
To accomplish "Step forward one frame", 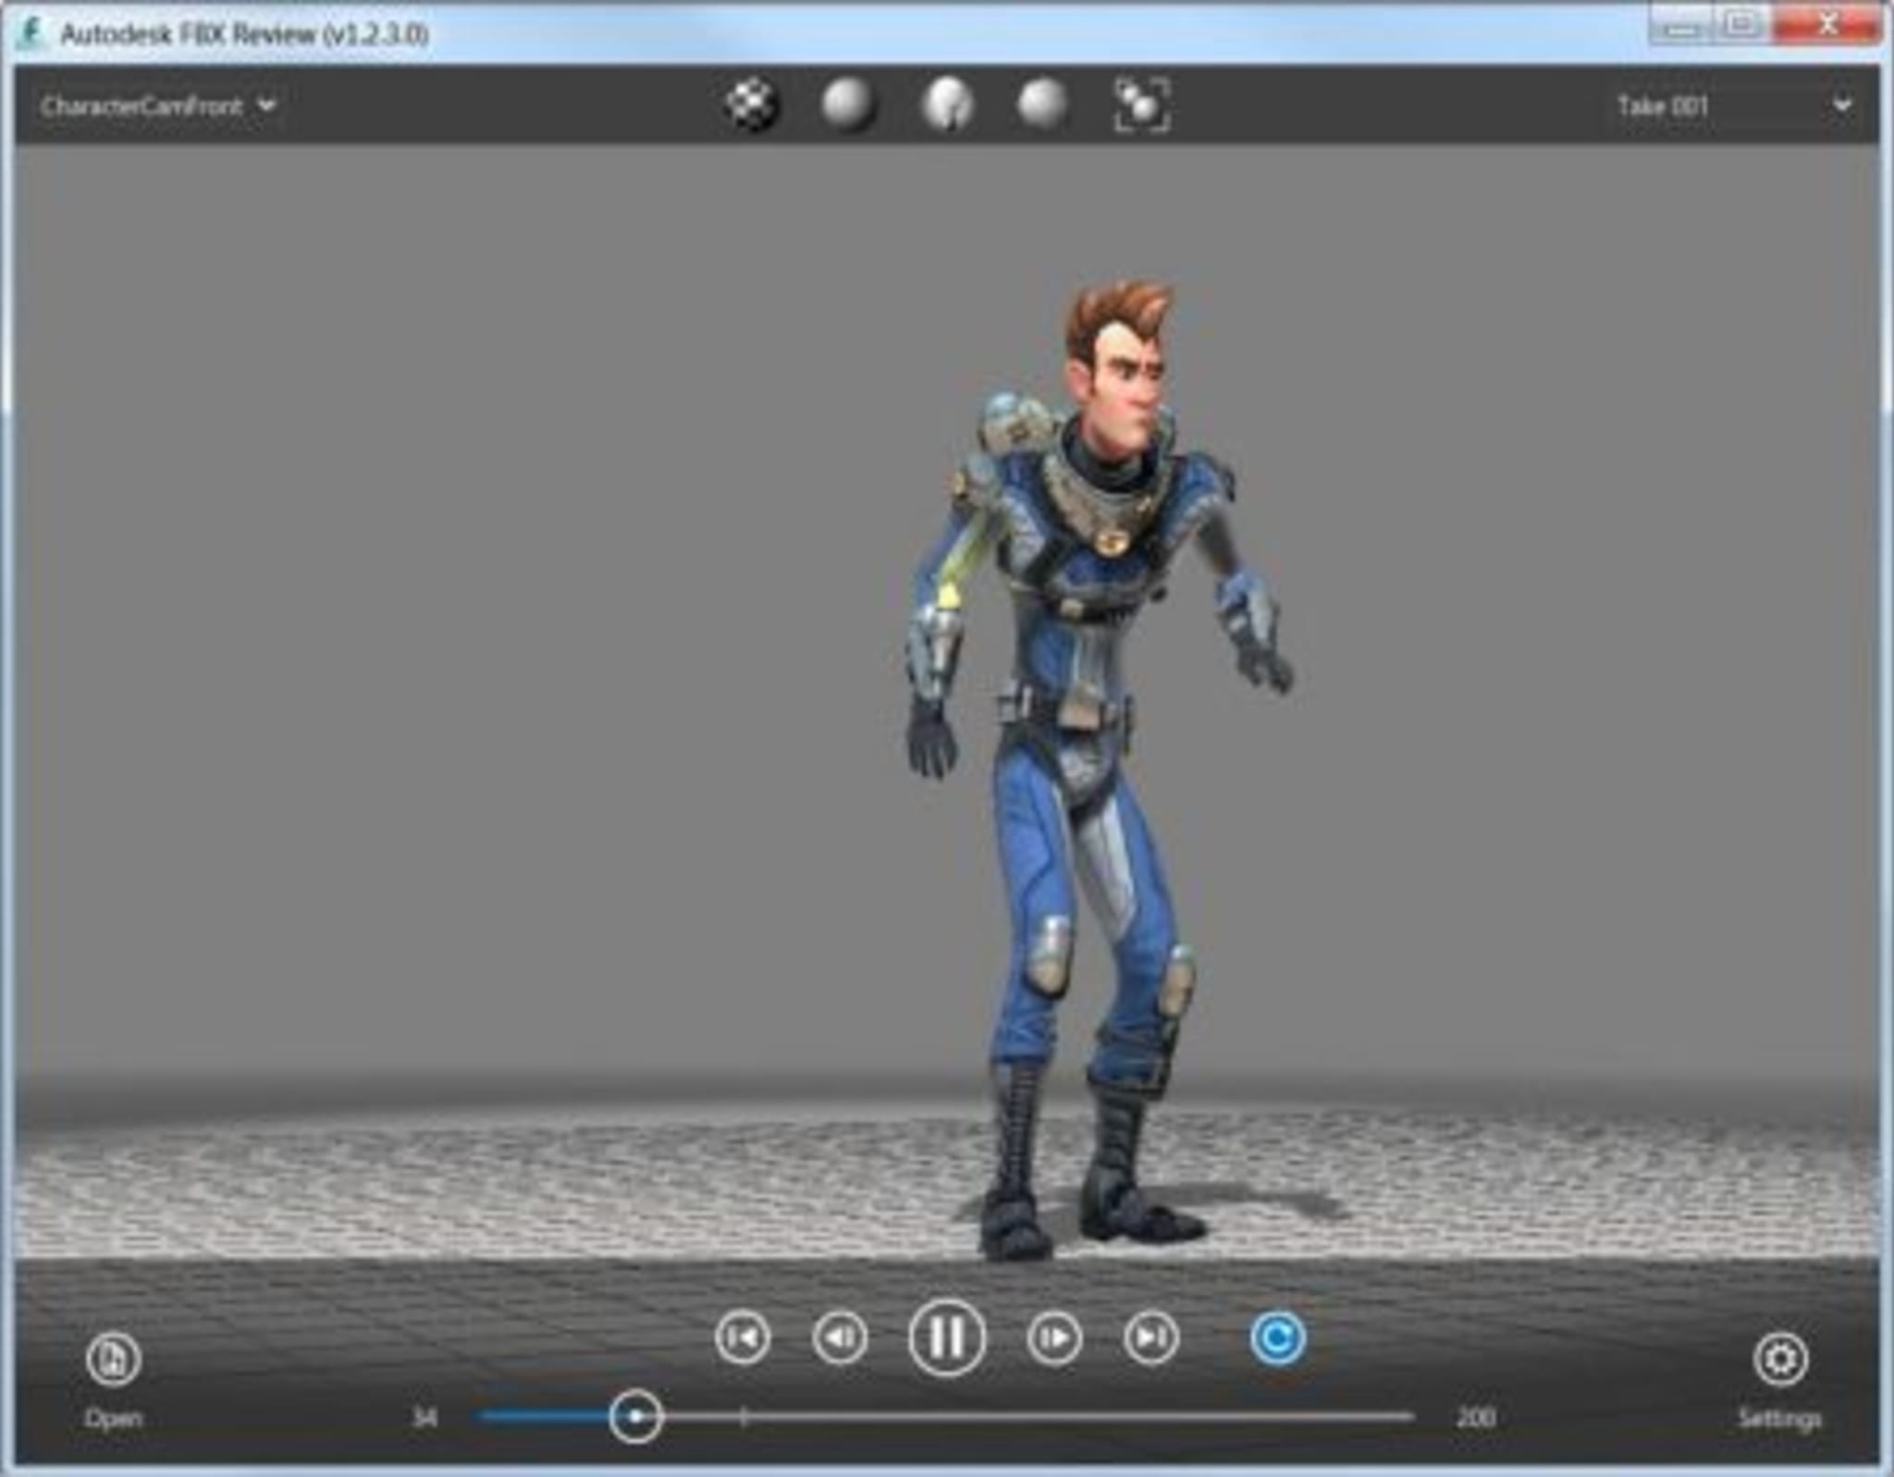I will (1054, 1337).
